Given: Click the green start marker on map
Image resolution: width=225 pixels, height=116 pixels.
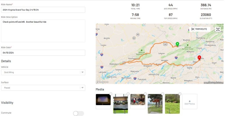Looking at the screenshot, I should 177,44.
